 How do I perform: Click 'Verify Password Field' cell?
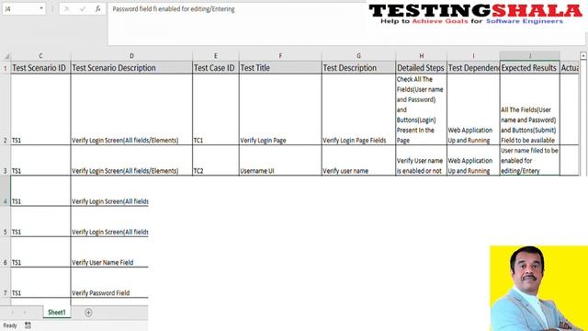coord(109,282)
